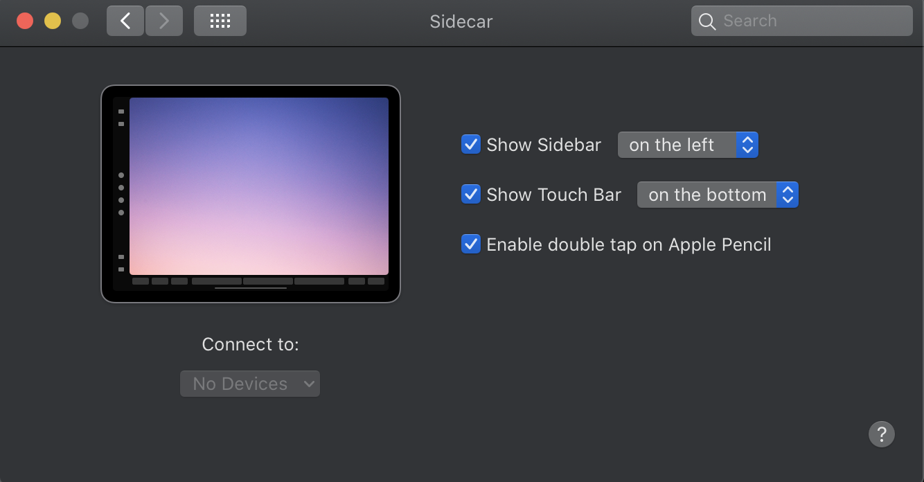Image resolution: width=924 pixels, height=482 pixels.
Task: Minimize the window with yellow button
Action: tap(53, 21)
